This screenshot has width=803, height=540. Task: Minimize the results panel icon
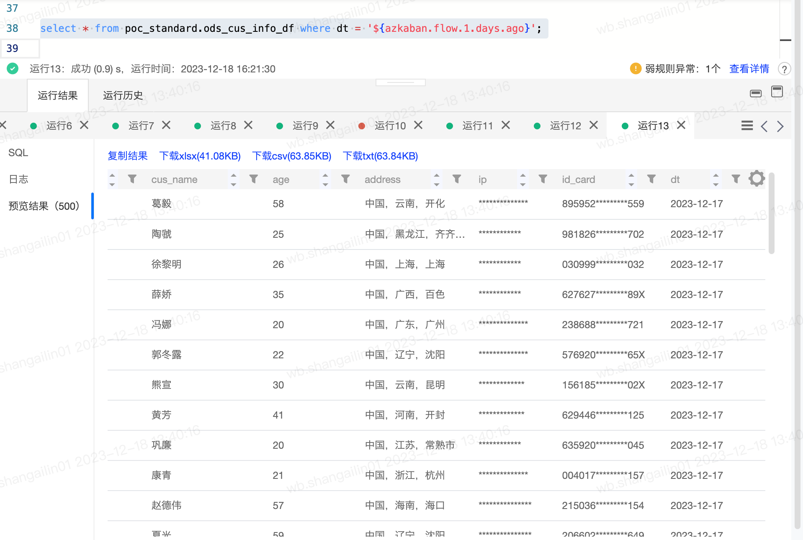click(756, 93)
